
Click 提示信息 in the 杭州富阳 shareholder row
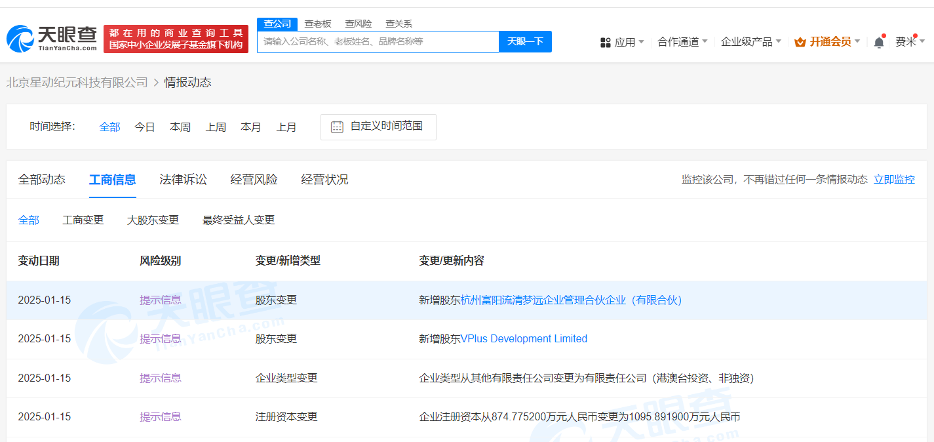click(x=161, y=300)
